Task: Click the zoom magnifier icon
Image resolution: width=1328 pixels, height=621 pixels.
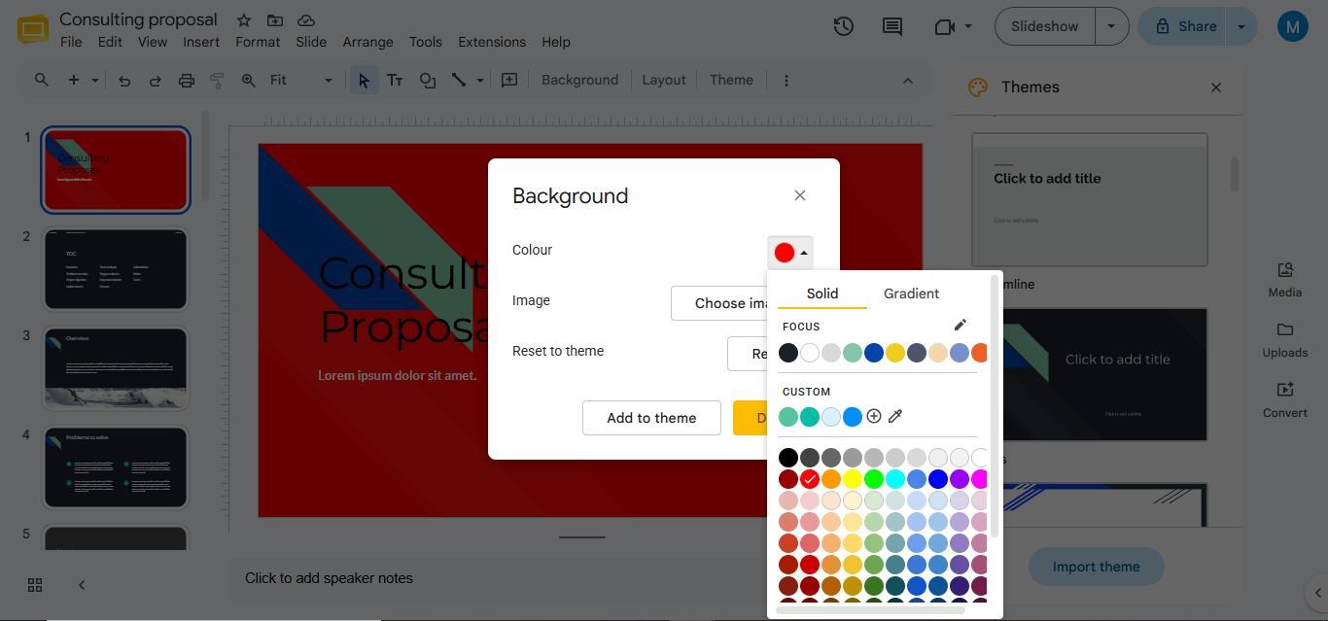Action: point(249,80)
